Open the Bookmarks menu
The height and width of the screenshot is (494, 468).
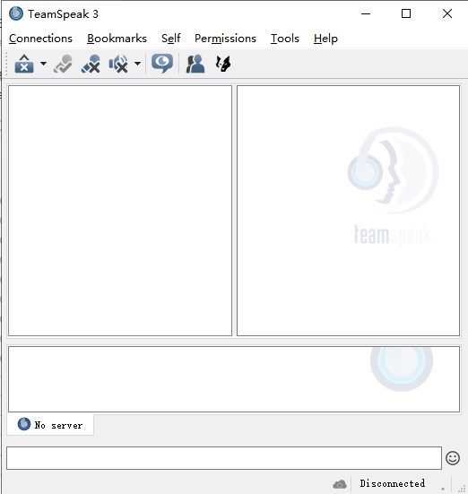[117, 39]
